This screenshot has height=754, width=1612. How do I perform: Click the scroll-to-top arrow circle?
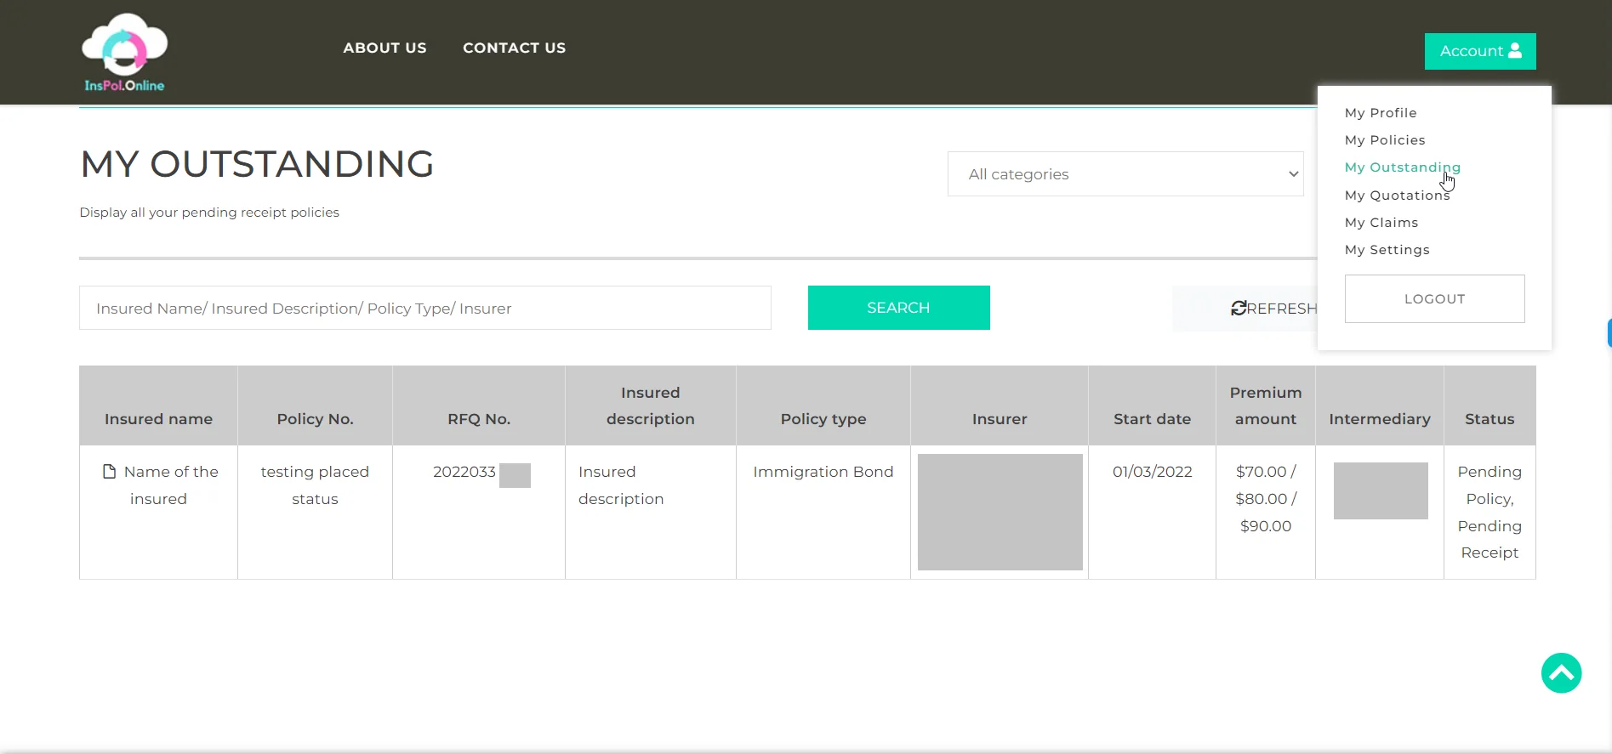click(x=1561, y=673)
